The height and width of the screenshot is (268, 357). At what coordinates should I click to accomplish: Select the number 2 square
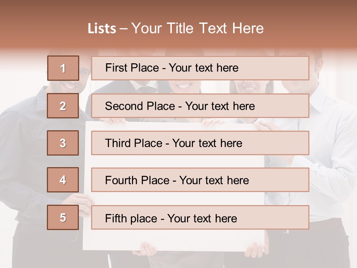pyautogui.click(x=63, y=106)
